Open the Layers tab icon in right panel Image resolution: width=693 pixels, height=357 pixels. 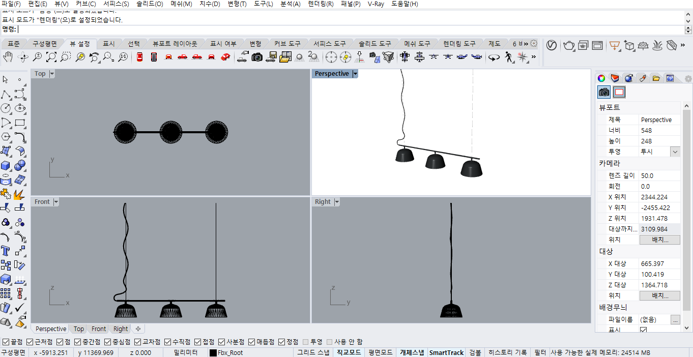point(615,78)
